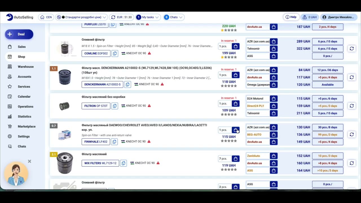Add ZenitAuto 152 UAH offer to cart
This screenshot has height=203, width=361.
[274, 156]
